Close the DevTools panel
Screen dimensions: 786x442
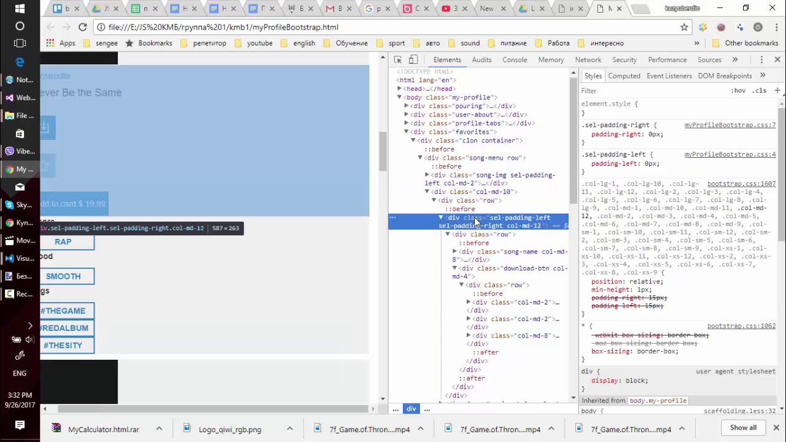tap(777, 60)
